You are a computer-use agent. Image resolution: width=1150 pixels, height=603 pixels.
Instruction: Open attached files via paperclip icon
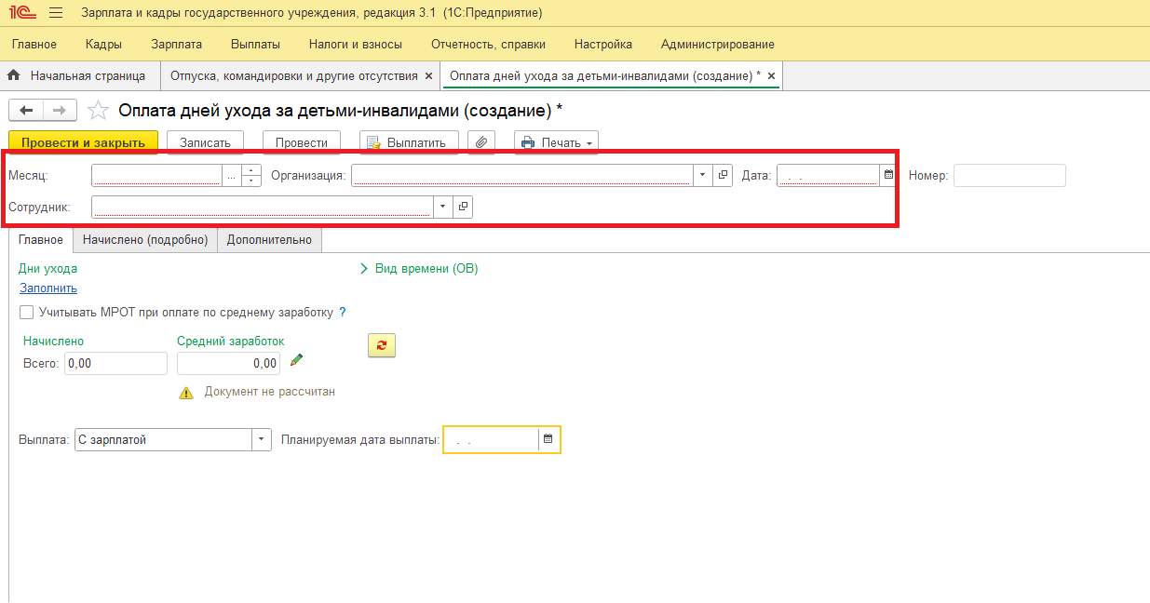[x=481, y=142]
